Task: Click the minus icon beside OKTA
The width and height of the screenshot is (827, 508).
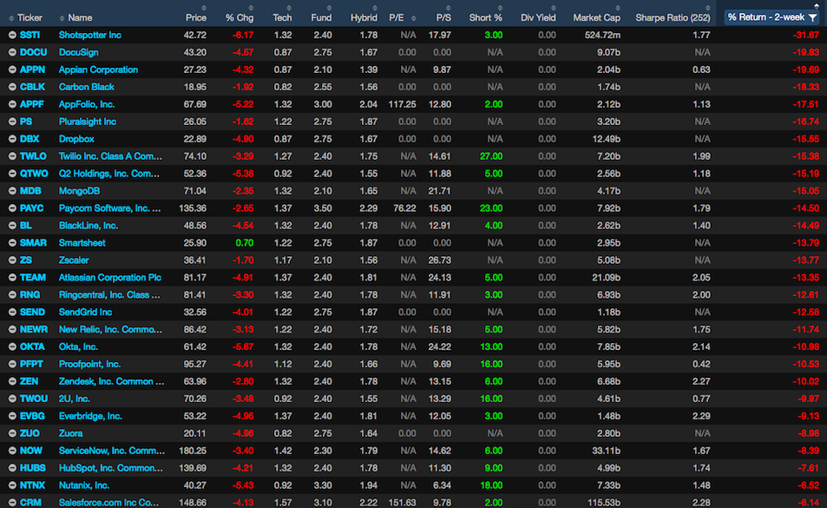Action: [x=12, y=346]
